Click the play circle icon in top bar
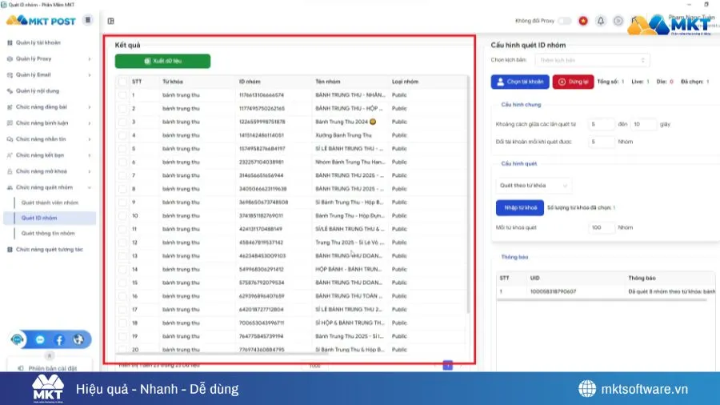 click(618, 21)
